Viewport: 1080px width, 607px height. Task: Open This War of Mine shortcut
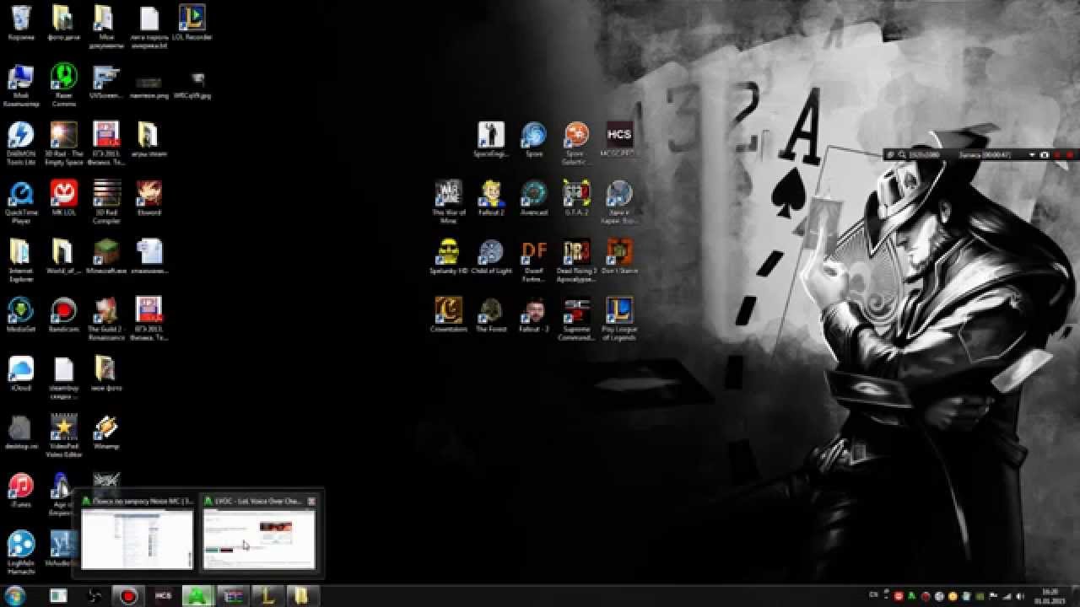(448, 201)
